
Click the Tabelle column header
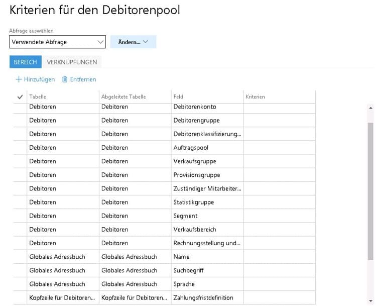pyautogui.click(x=38, y=97)
